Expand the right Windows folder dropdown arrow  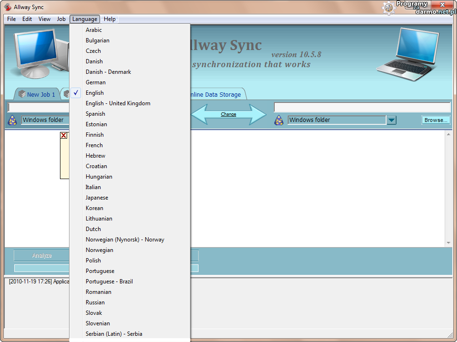(391, 120)
